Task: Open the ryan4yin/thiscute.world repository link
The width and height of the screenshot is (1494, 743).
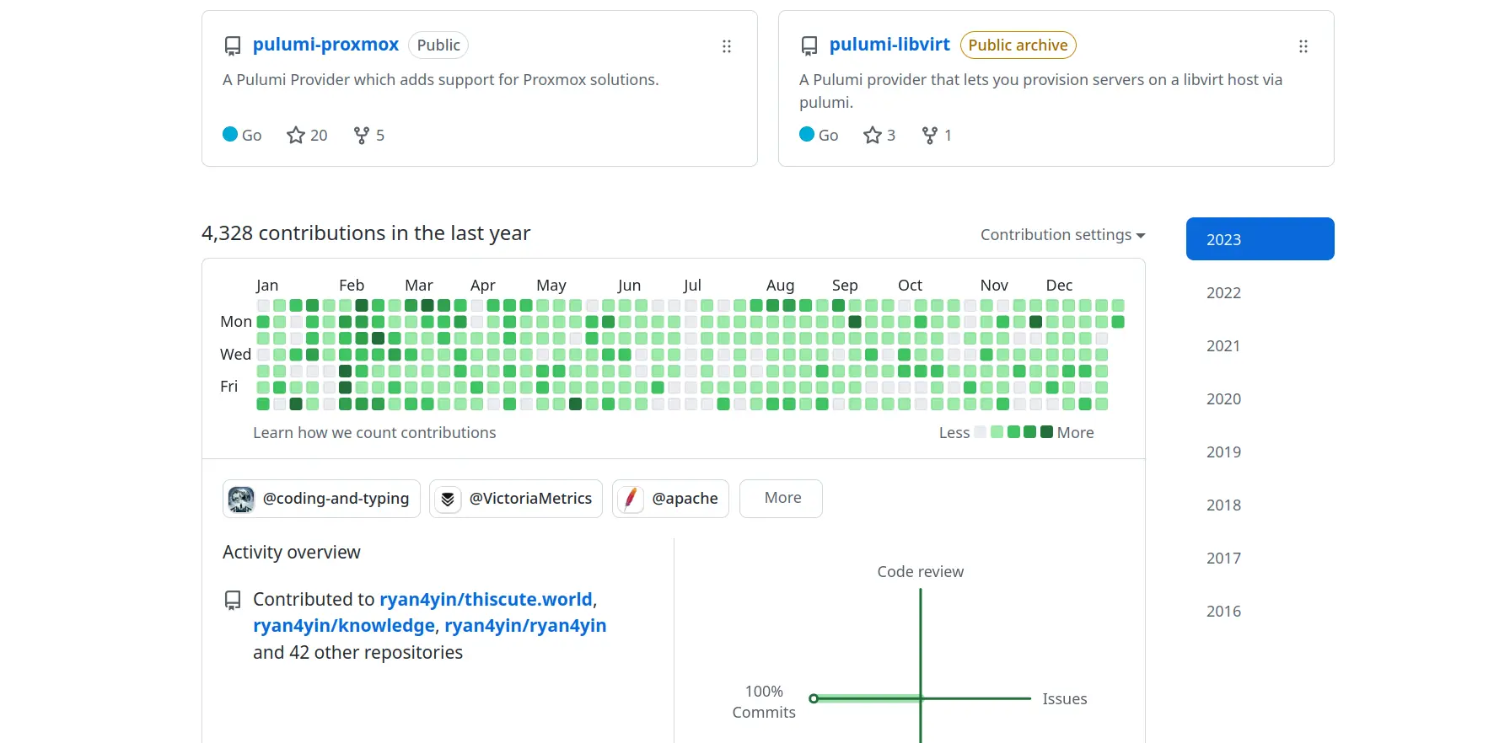Action: click(486, 599)
